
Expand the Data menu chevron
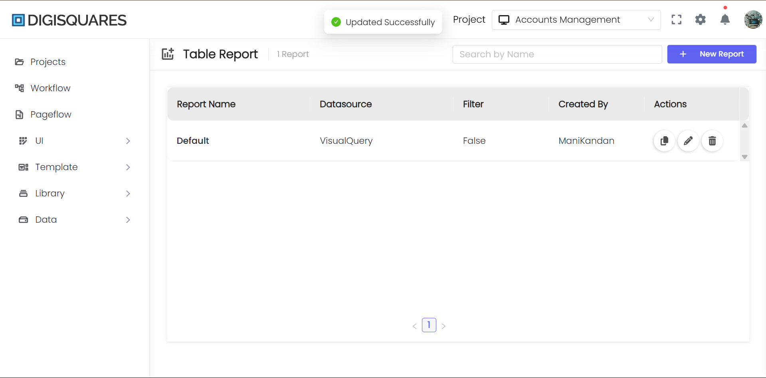click(x=128, y=219)
